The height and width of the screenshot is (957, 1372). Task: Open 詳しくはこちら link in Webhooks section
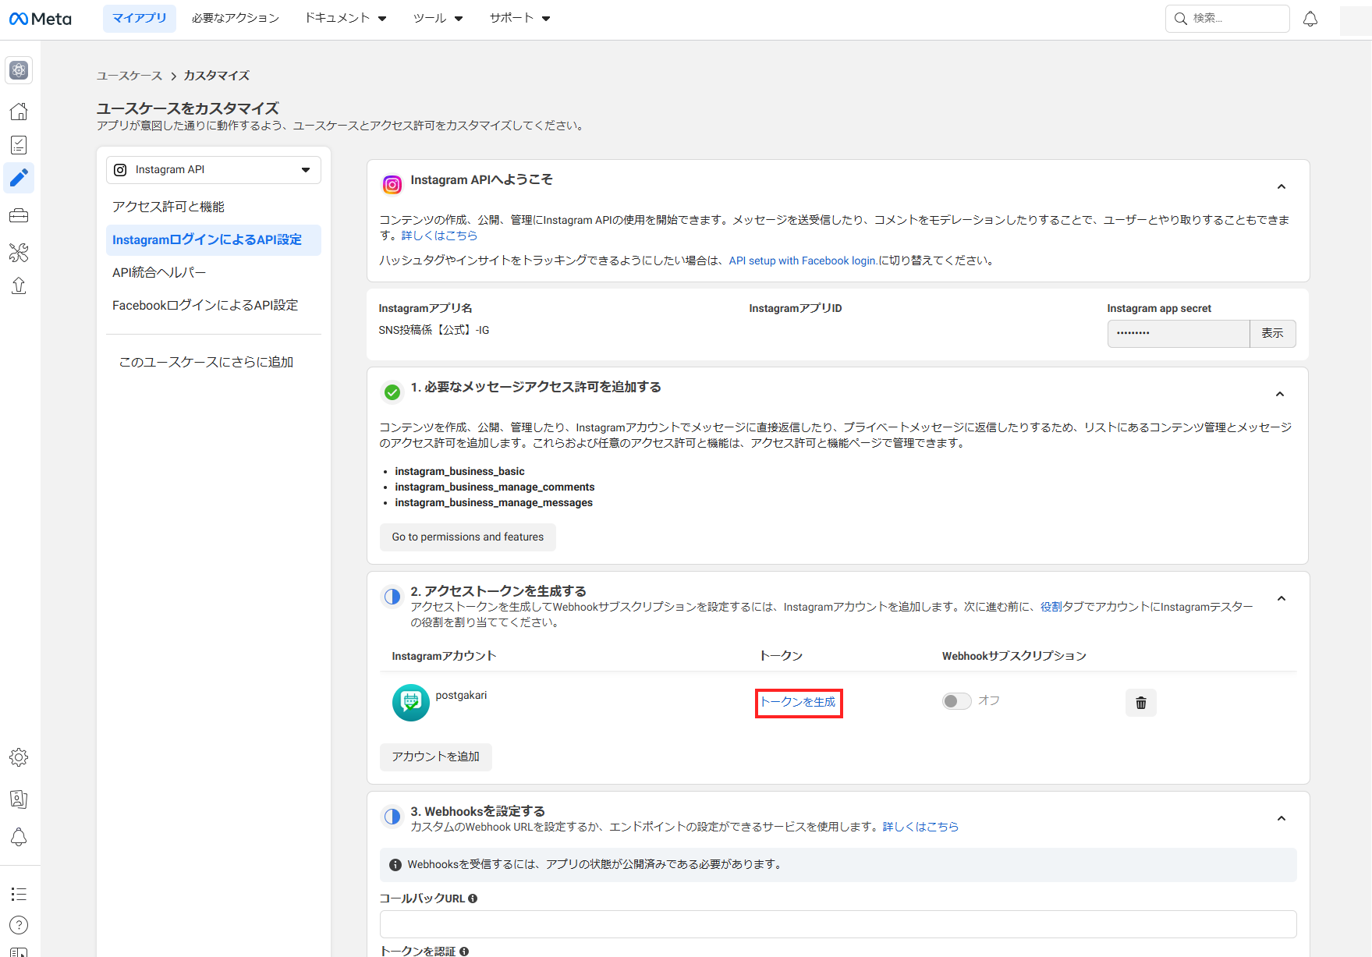click(x=920, y=827)
